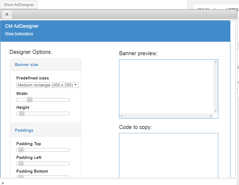Click the Padding Bottom slider handle

(21, 176)
